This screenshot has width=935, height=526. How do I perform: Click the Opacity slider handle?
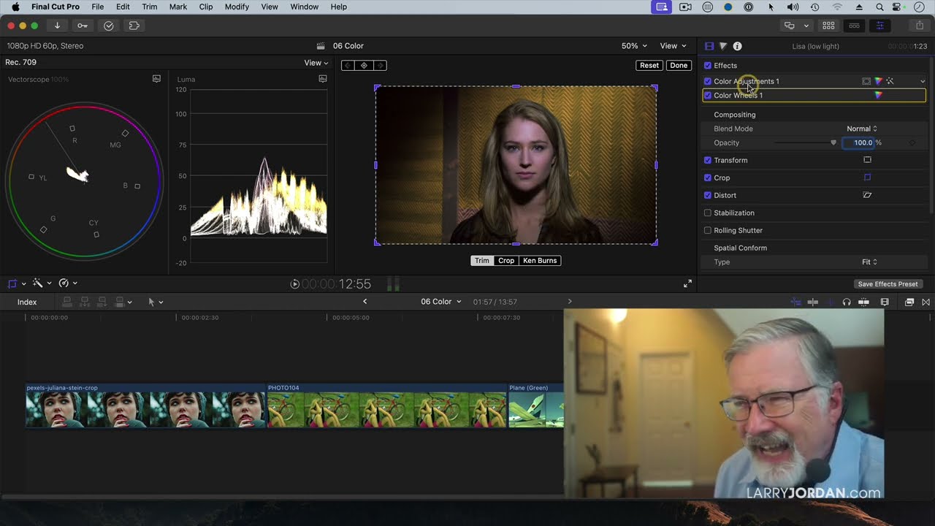click(833, 142)
